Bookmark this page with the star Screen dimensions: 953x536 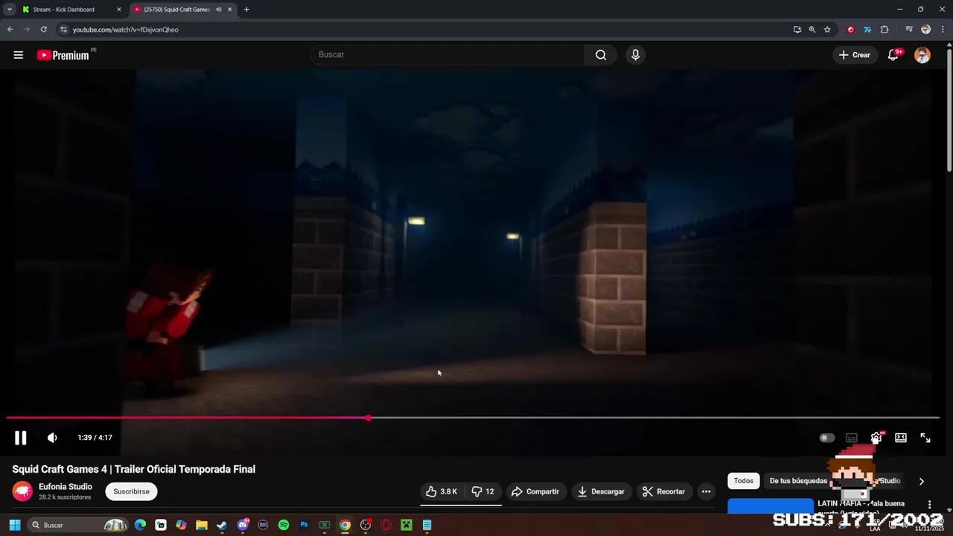click(827, 30)
